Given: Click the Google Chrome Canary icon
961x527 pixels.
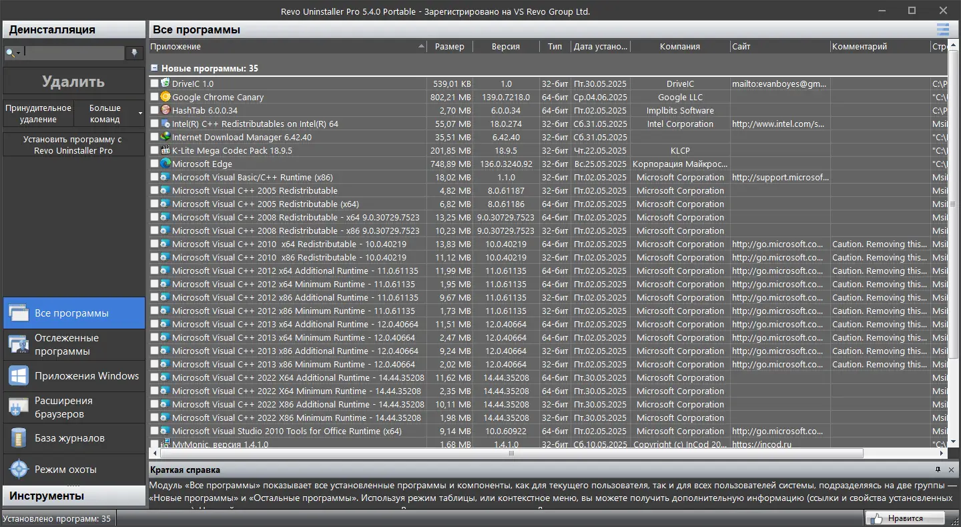Looking at the screenshot, I should (x=165, y=97).
